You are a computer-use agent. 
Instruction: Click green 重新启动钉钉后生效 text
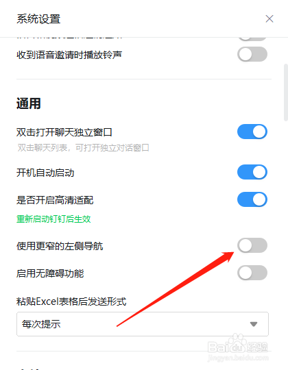(x=53, y=219)
